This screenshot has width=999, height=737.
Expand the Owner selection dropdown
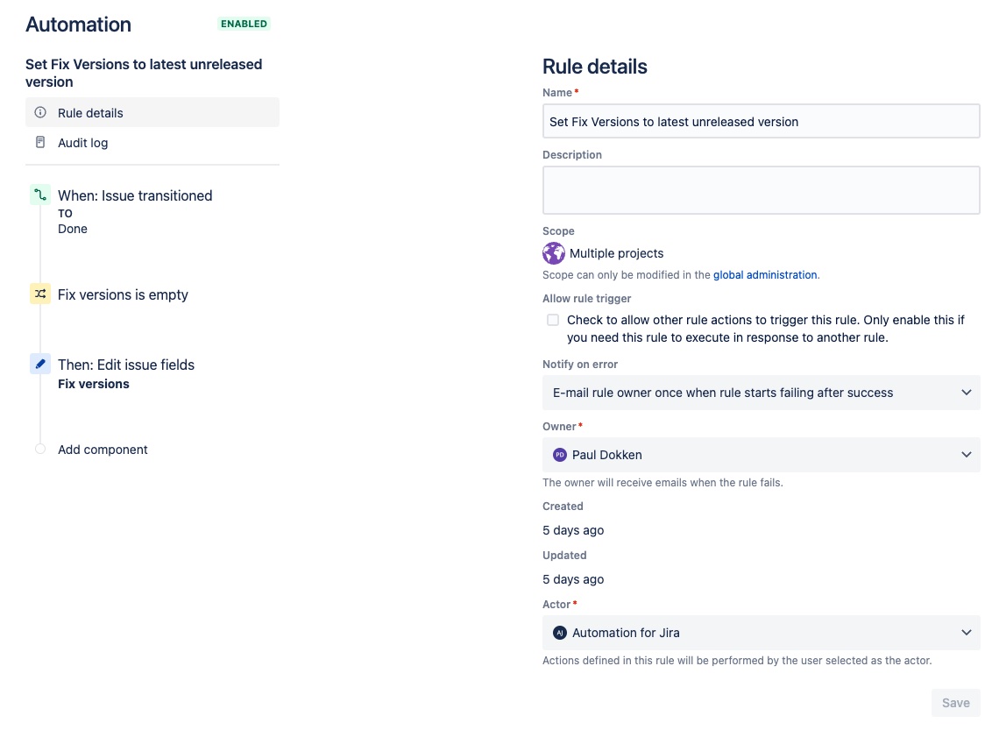(x=967, y=455)
